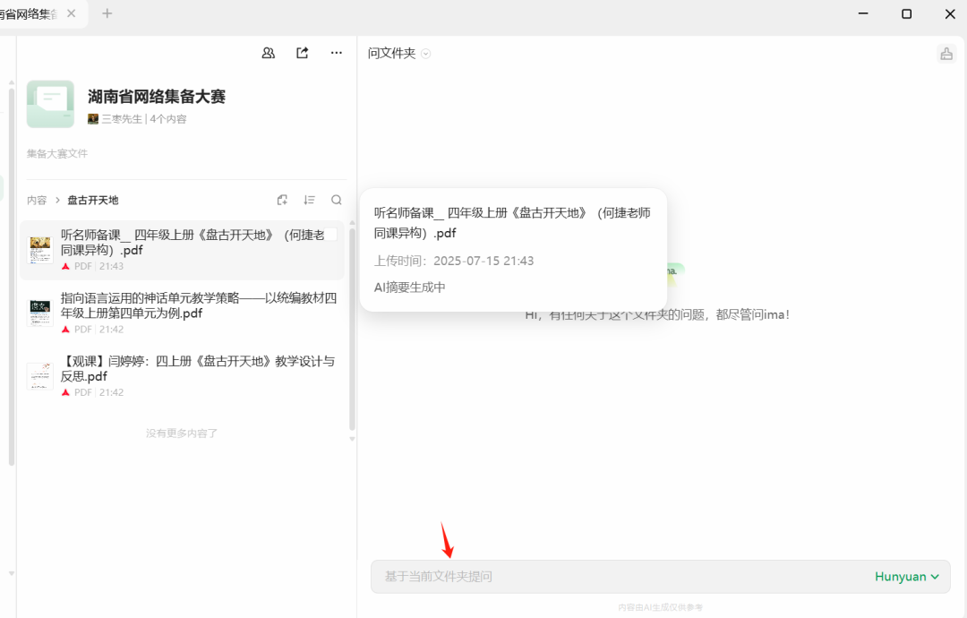Open the search icon in the content list

[x=336, y=200]
